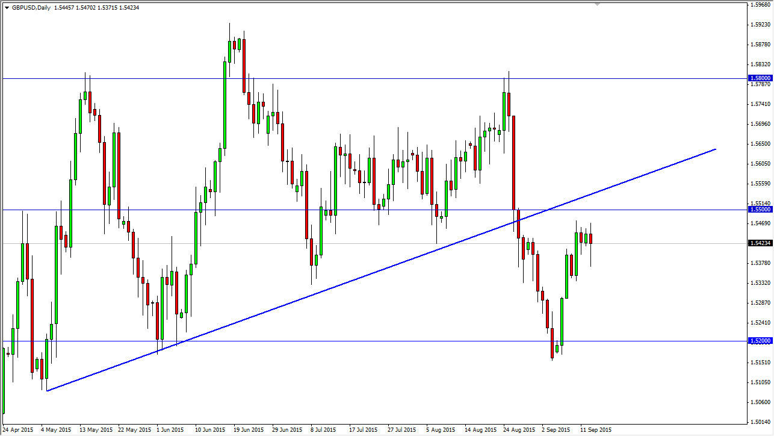The height and width of the screenshot is (436, 774).
Task: Select the bottom candle near 2 Sep 2015
Action: [553, 343]
